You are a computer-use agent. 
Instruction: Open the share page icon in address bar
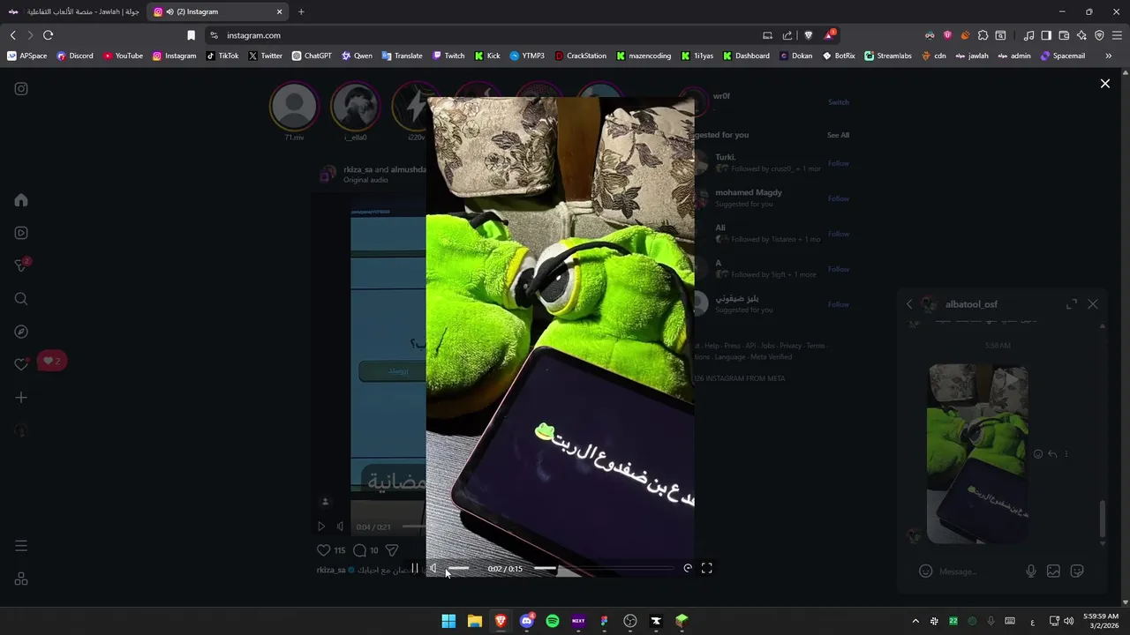(x=787, y=35)
